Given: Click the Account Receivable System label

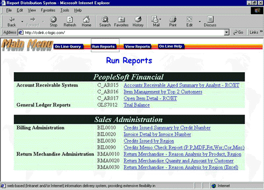Looking at the screenshot, I should [47, 85].
